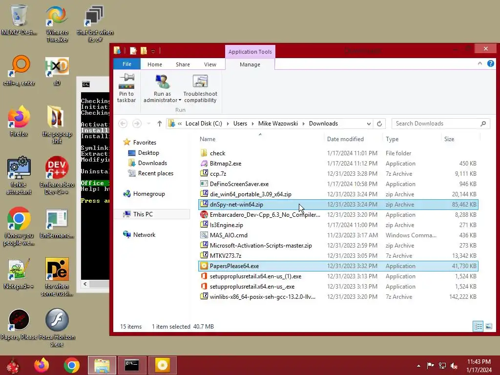Sort by the Size column header

tap(449, 139)
